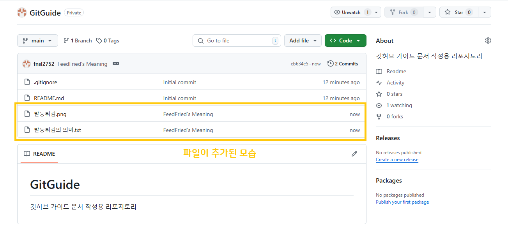Click the Activity pulse icon
The image size is (508, 241).
(379, 83)
